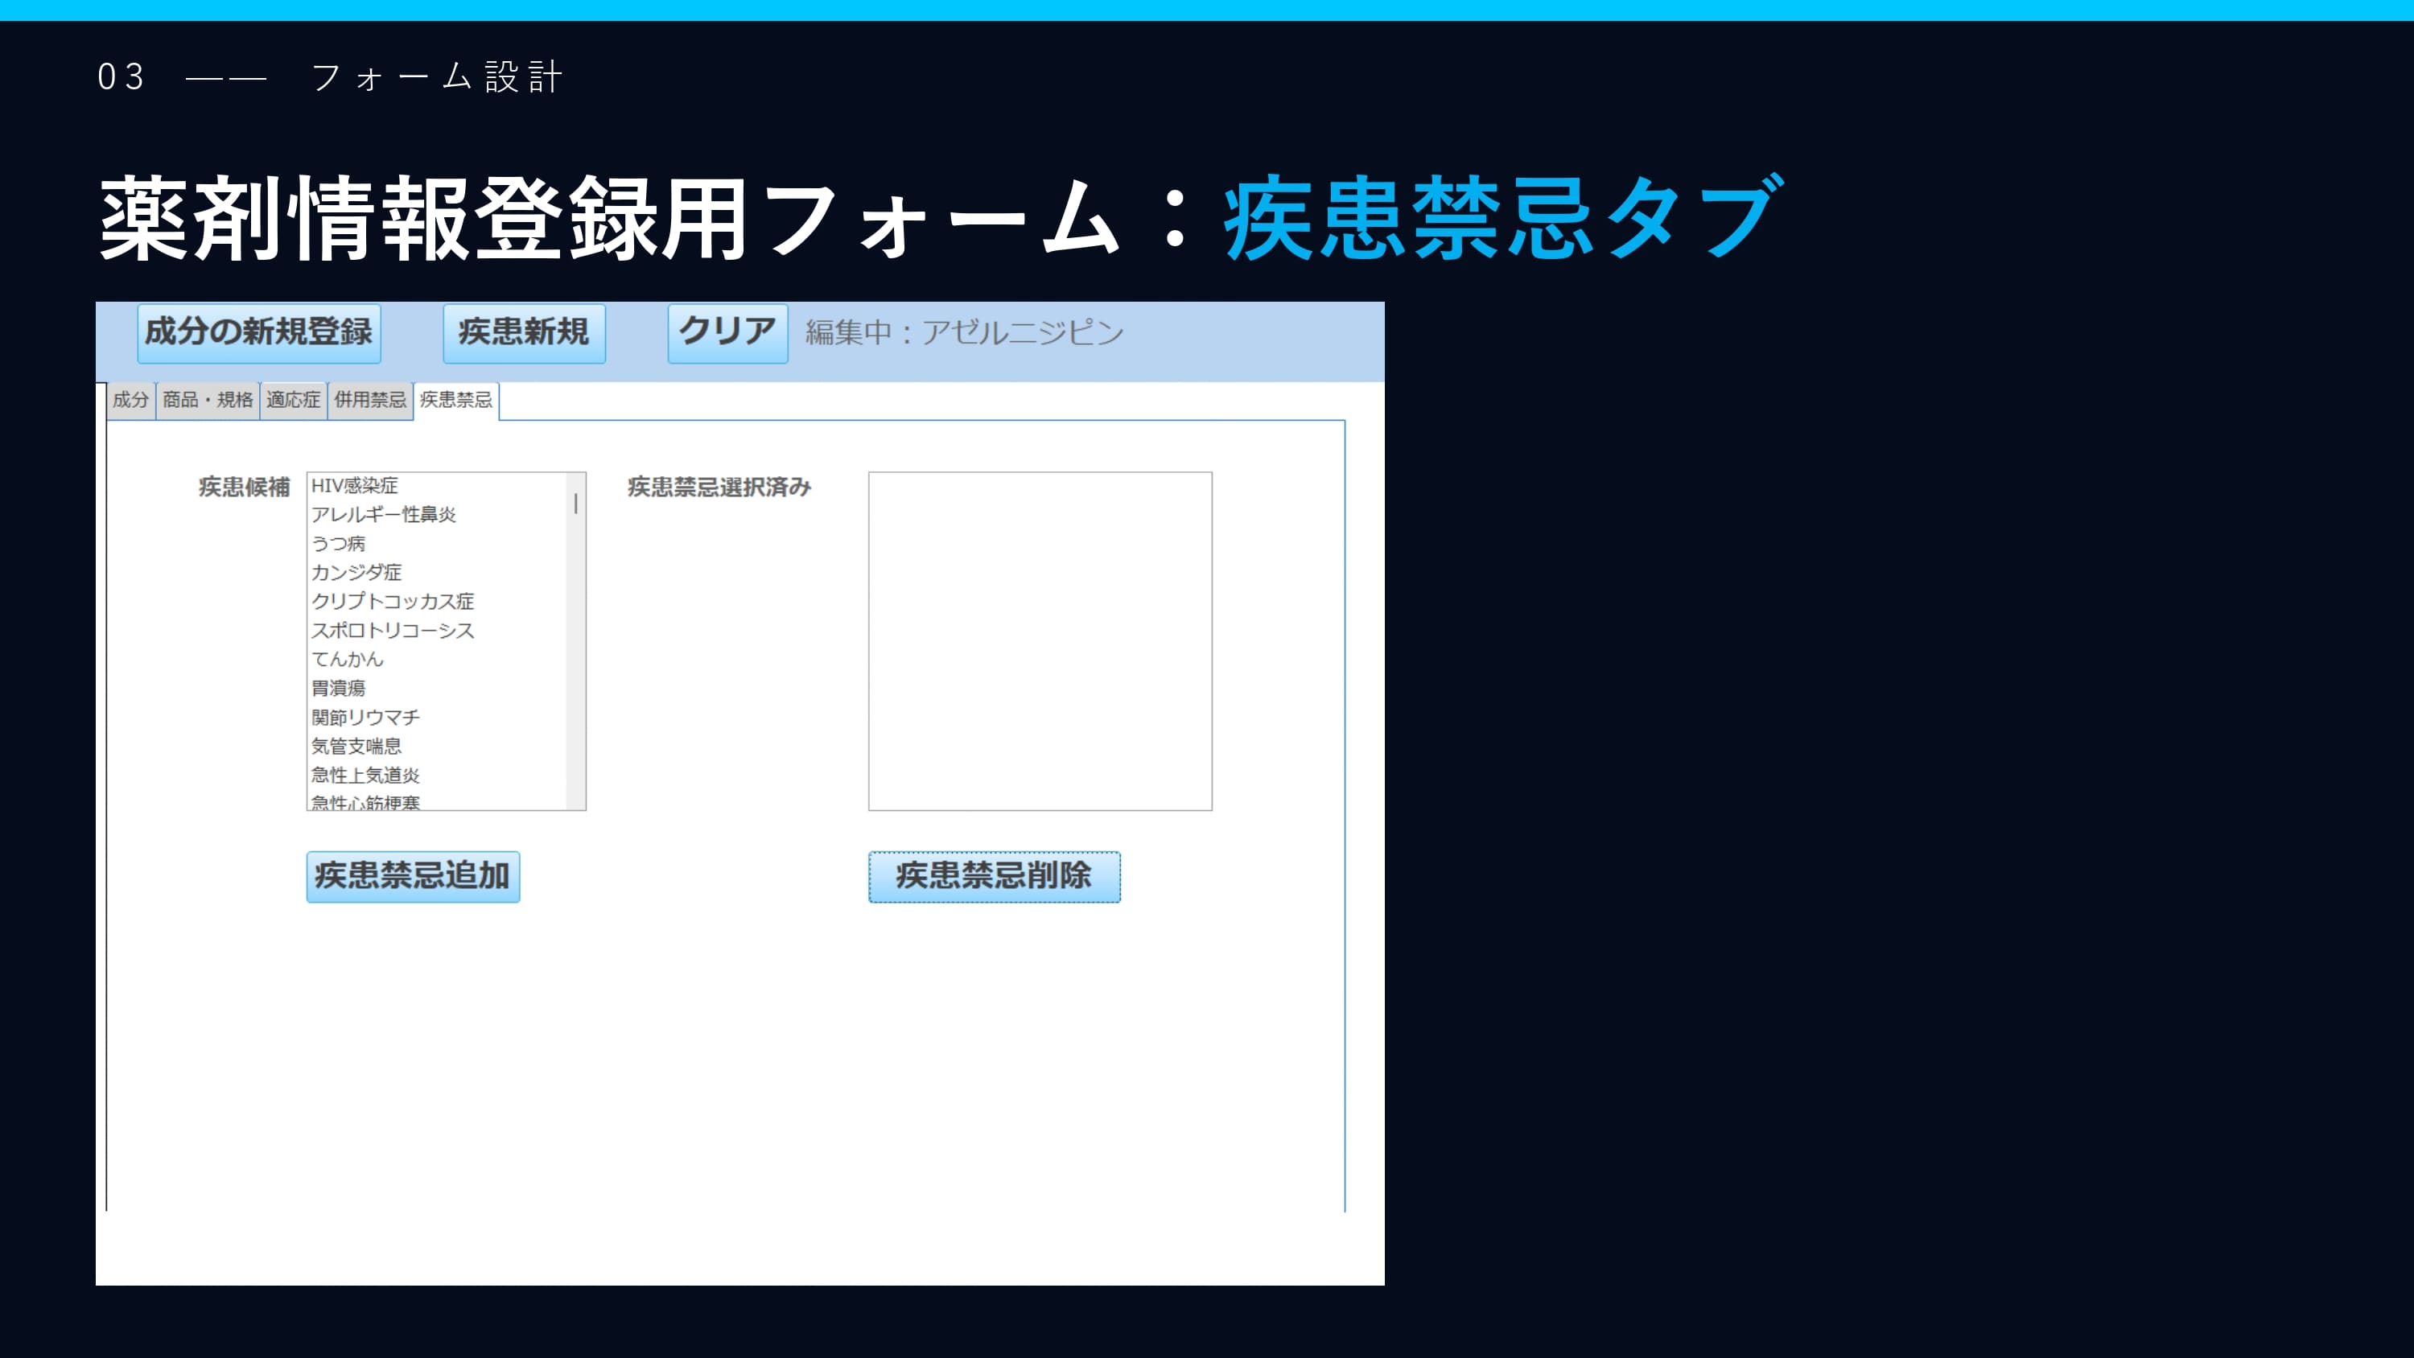2414x1358 pixels.
Task: Switch to the 成分 tab
Action: [130, 400]
